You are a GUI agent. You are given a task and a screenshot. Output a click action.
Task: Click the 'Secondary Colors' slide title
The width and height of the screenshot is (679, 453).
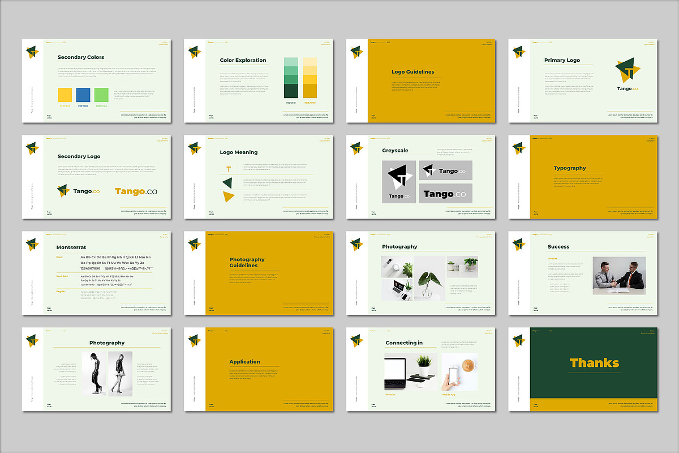81,57
